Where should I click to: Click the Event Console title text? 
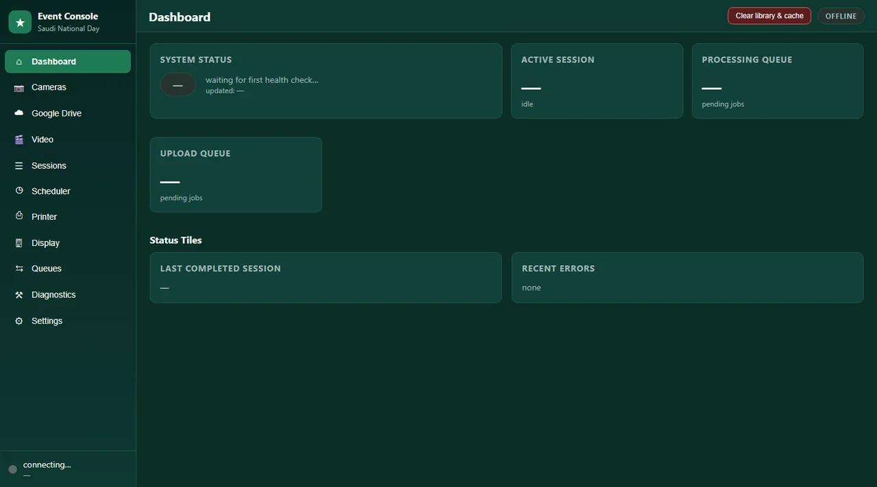click(x=68, y=16)
